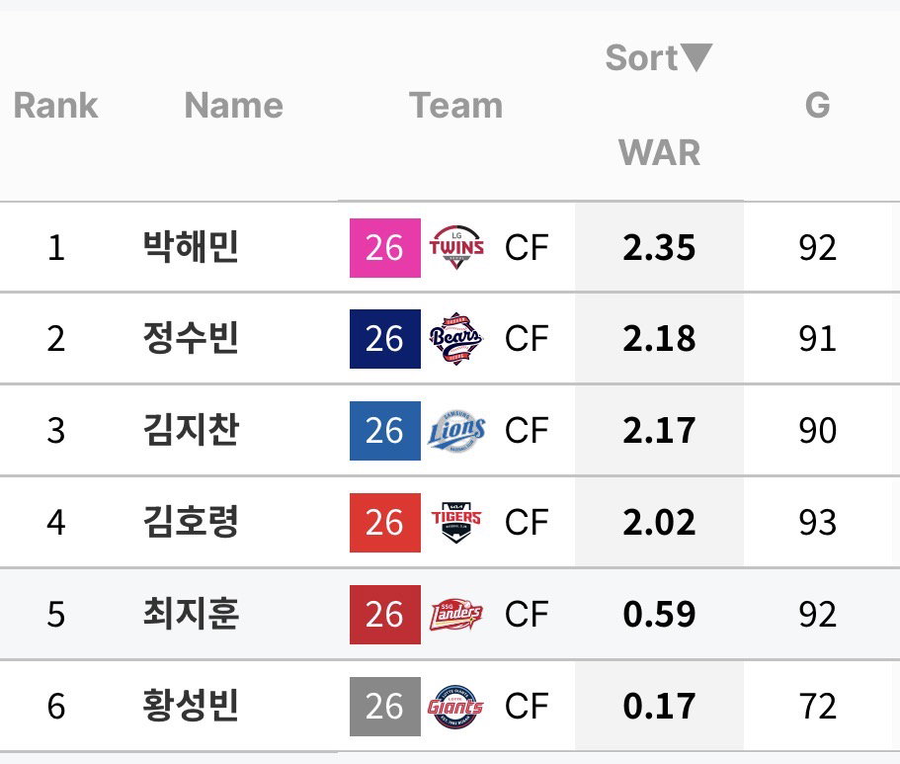Click the pink 26 season badge
Image resolution: width=900 pixels, height=764 pixels.
point(385,247)
